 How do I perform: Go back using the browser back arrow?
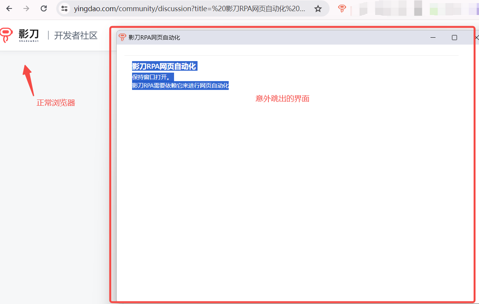coord(9,8)
